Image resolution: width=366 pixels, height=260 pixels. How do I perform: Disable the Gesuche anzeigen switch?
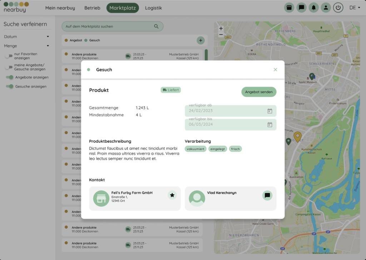(10, 86)
